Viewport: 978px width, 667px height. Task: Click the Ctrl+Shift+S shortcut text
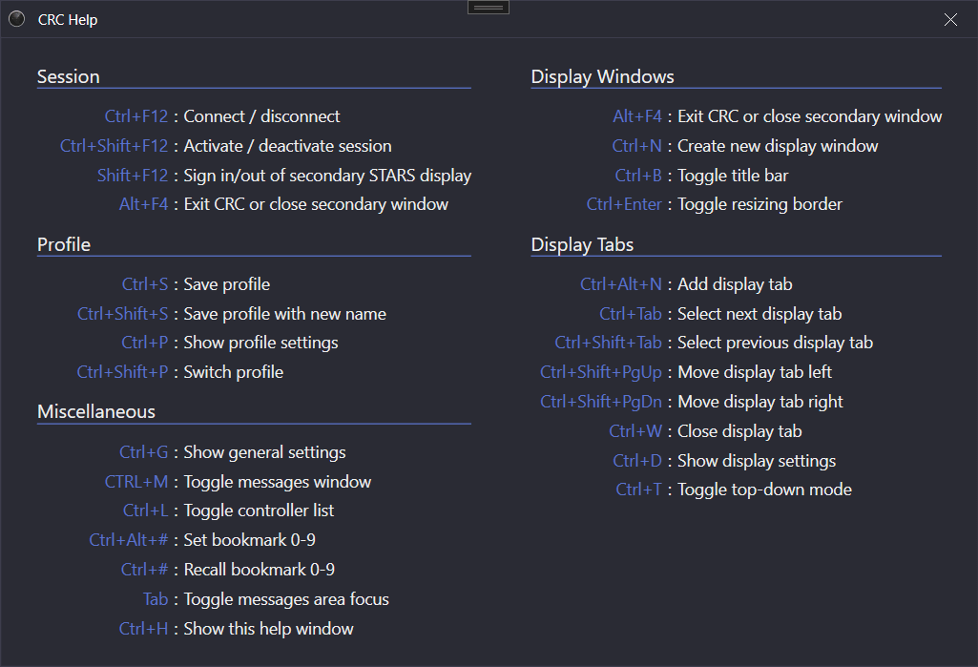(123, 314)
